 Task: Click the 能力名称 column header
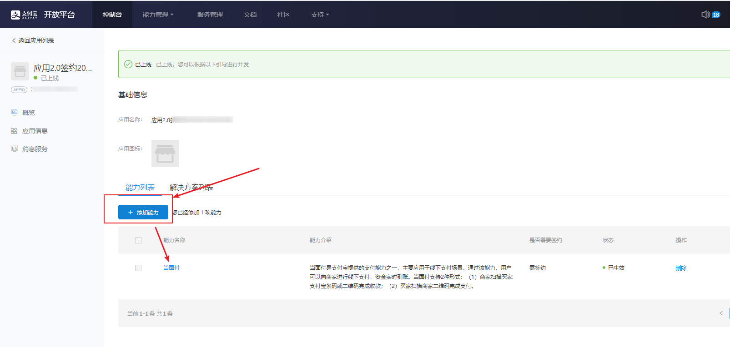[x=174, y=240]
